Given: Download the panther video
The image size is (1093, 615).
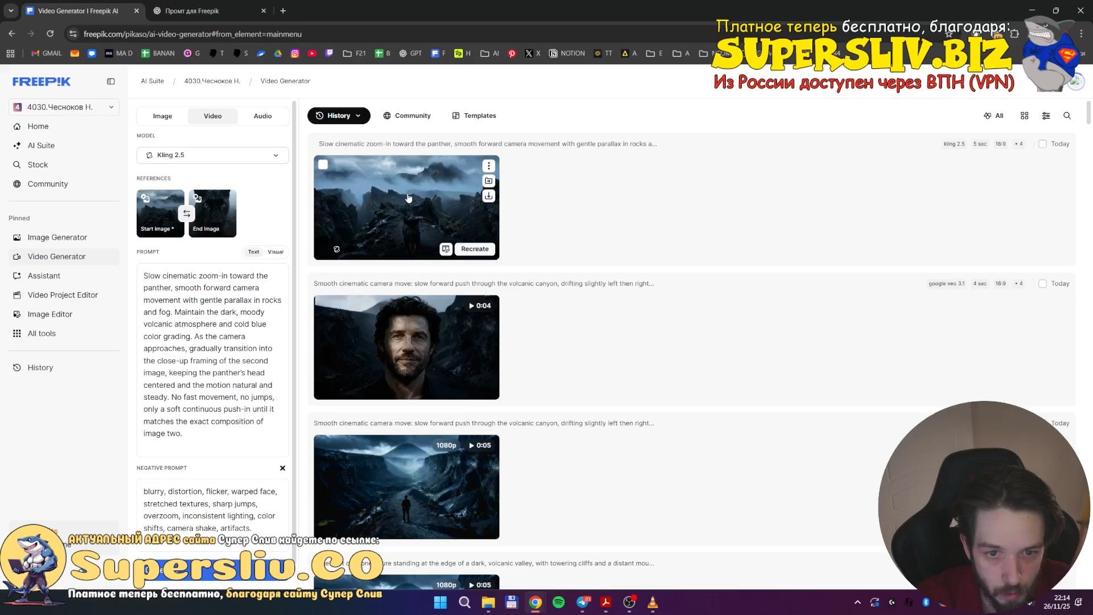Looking at the screenshot, I should point(488,196).
